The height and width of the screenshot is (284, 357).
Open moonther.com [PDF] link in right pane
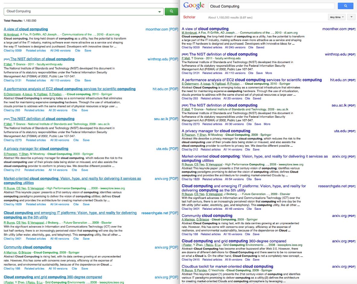(339, 29)
